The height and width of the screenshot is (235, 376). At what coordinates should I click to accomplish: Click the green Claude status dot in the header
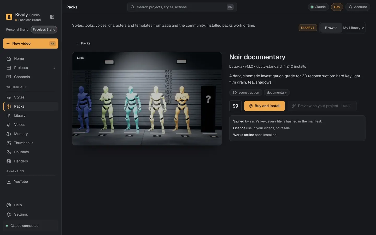click(x=312, y=7)
